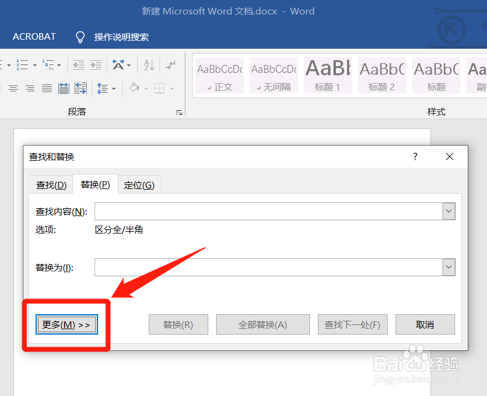Image resolution: width=487 pixels, height=396 pixels.
Task: Open the shading color picker arrow
Action: pyautogui.click(x=146, y=88)
